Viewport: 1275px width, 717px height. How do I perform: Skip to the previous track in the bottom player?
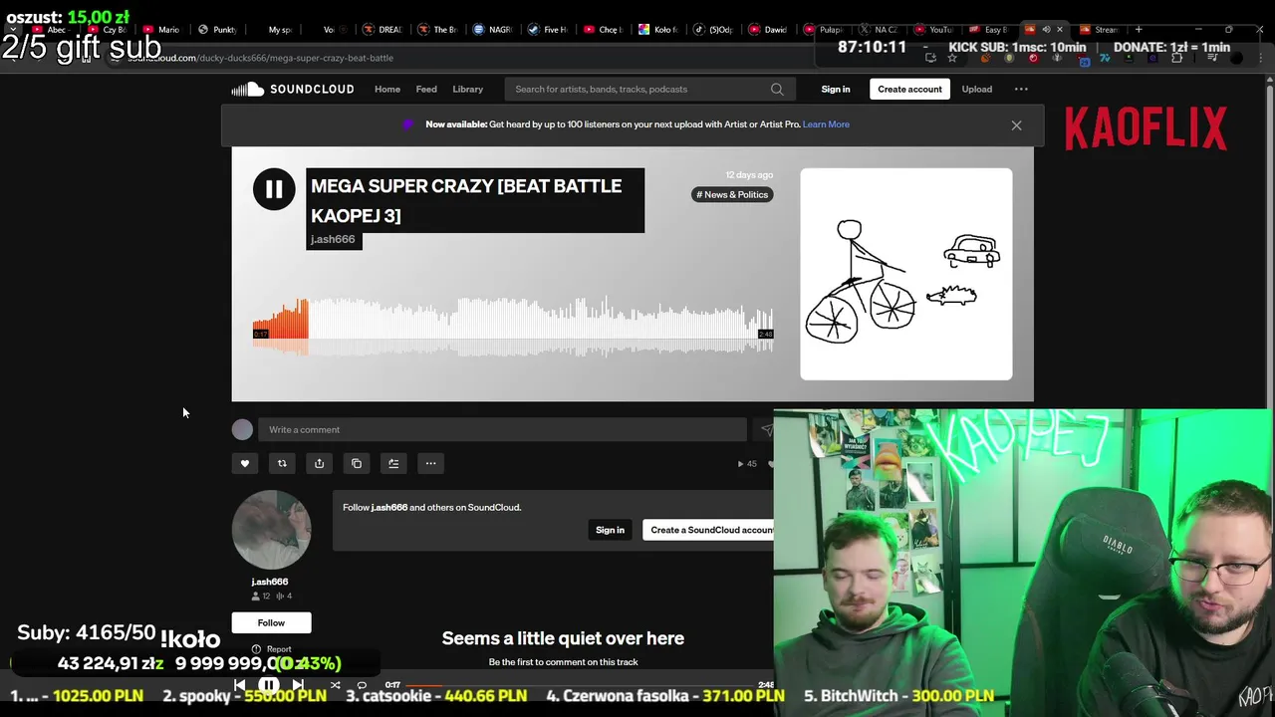click(x=240, y=685)
